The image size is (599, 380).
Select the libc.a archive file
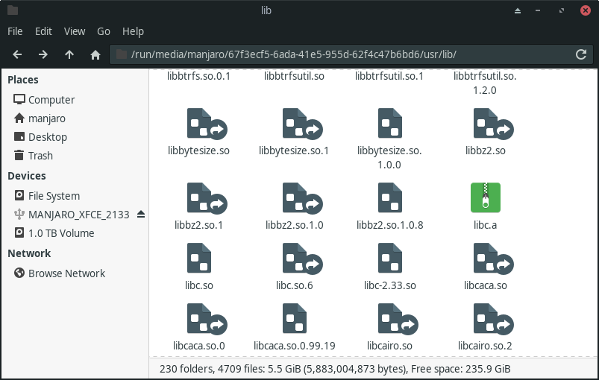(485, 197)
